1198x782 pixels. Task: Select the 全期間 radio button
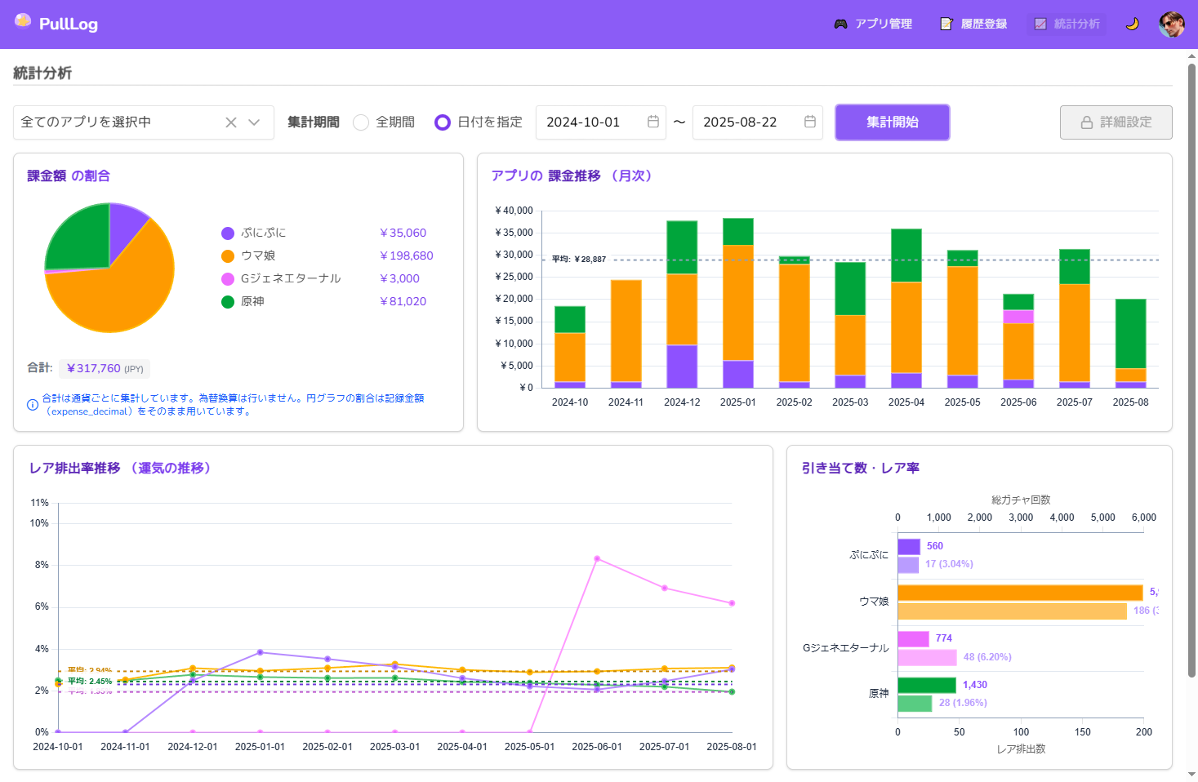361,122
